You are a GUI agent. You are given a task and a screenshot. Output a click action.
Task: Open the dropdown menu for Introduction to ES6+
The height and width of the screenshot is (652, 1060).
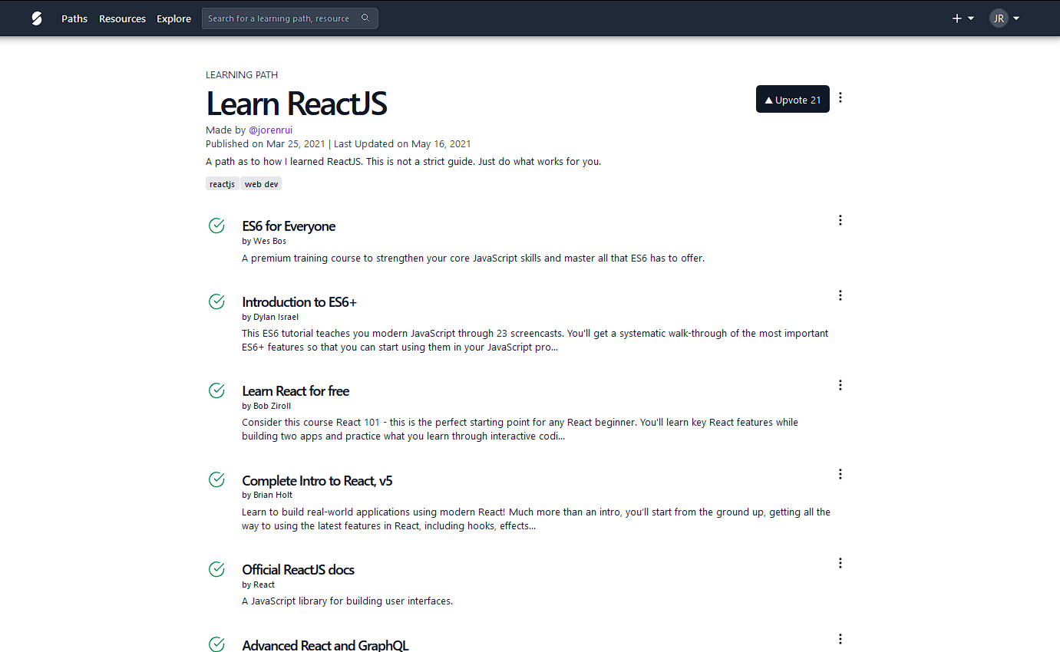[840, 295]
